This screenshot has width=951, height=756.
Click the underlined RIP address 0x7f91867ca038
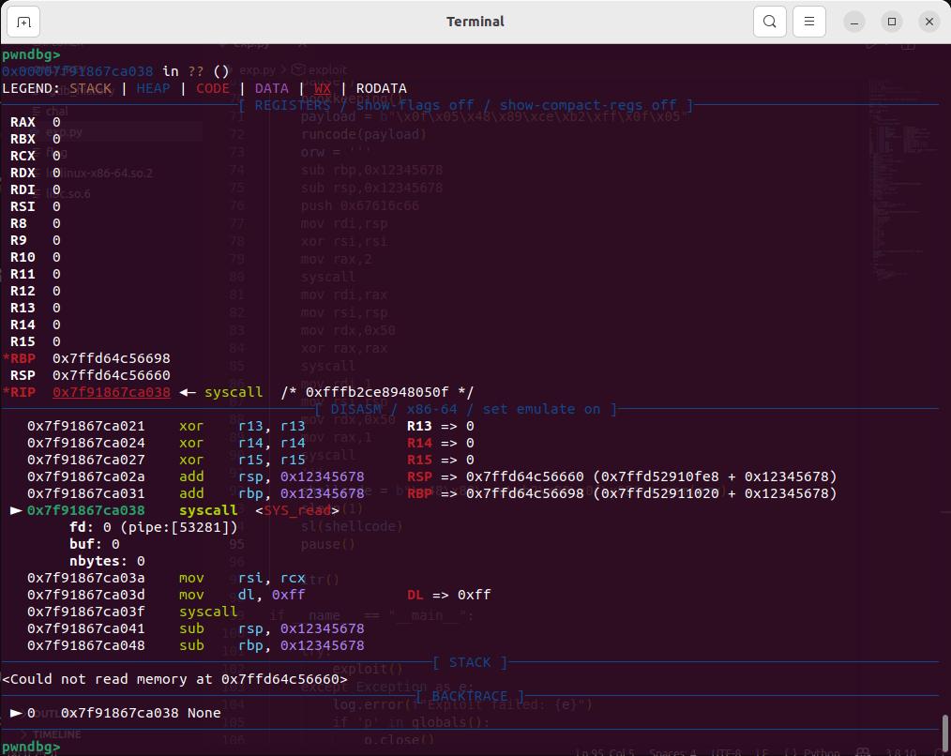(112, 392)
